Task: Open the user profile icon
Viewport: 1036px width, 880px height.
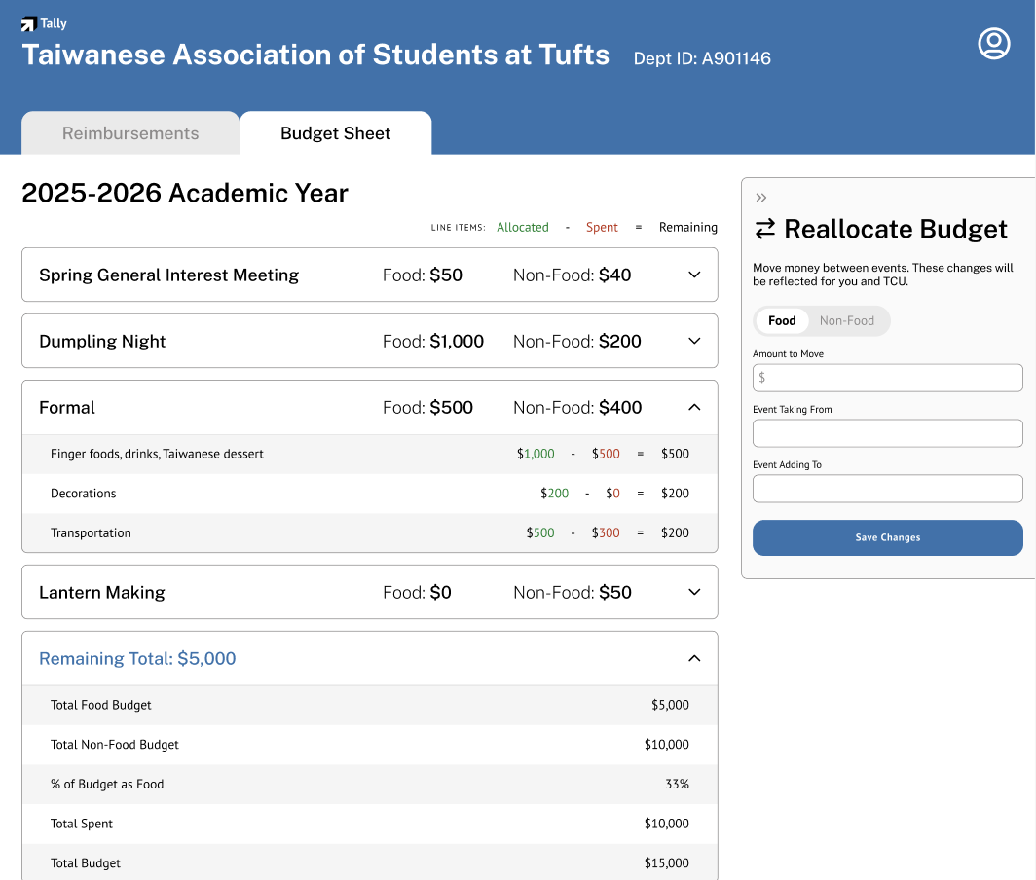Action: coord(993,44)
